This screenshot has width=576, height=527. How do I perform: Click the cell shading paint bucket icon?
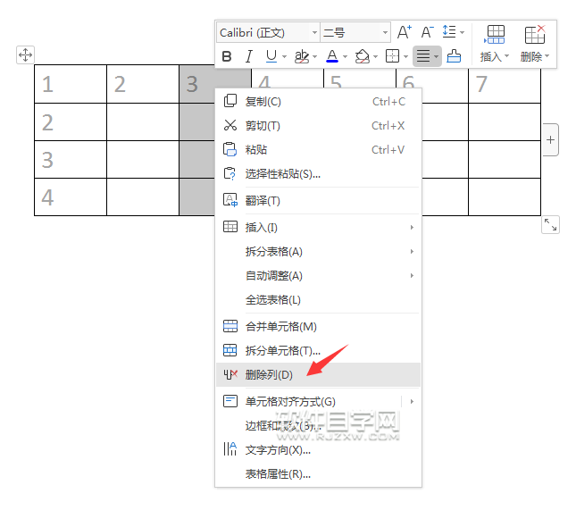(363, 56)
